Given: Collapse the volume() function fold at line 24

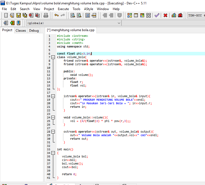Looking at the screenshot, I should coord(53,117).
